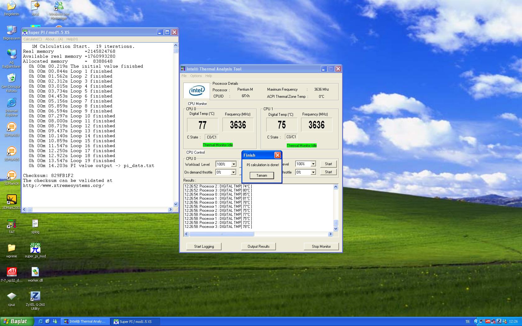The width and height of the screenshot is (522, 326).
Task: Close the Finish dialog with X
Action: pyautogui.click(x=277, y=155)
